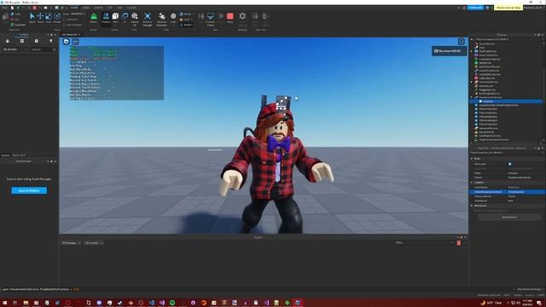546x307 pixels.
Task: Toggle the Join Surfaces checkbox
Action: [65, 25]
